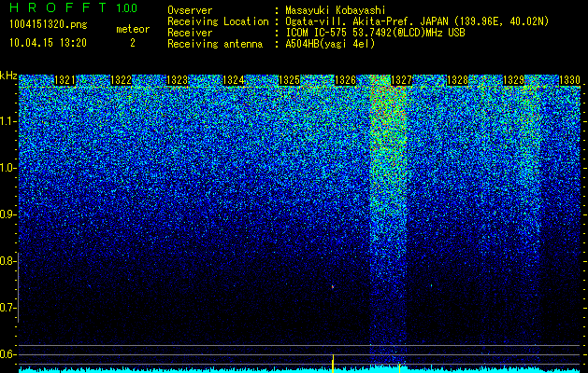The height and width of the screenshot is (373, 588).
Task: Click the 0.6 frequency axis label
Action: 7,354
